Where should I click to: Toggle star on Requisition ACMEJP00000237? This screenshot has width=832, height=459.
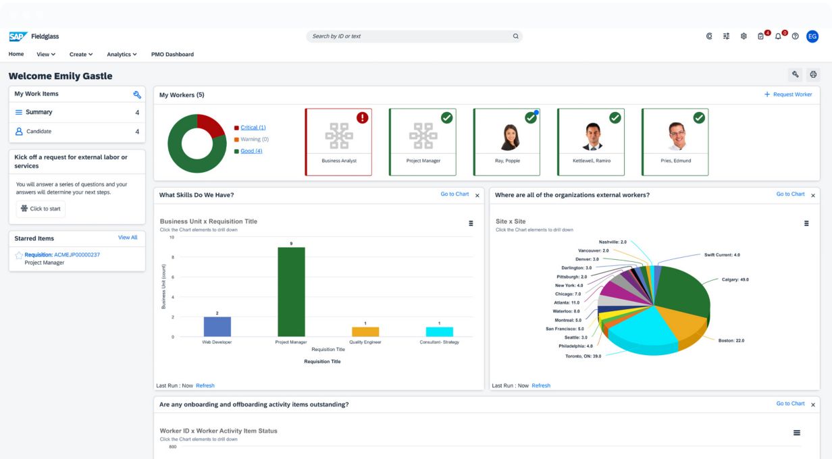[19, 255]
